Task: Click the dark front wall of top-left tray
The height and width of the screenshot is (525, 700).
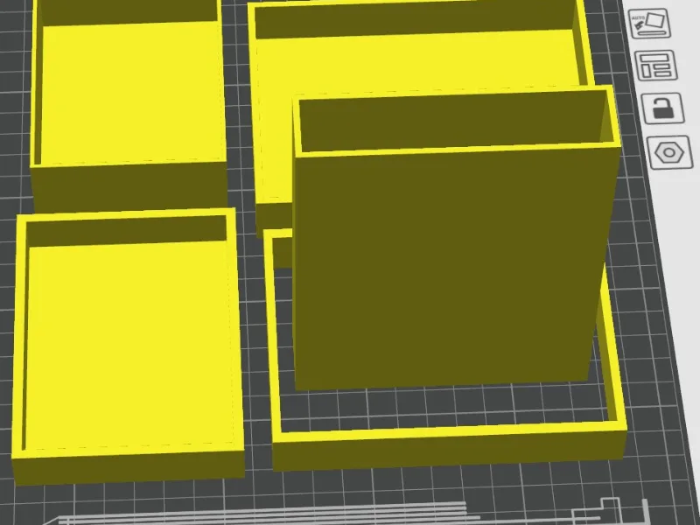Action: (x=129, y=185)
